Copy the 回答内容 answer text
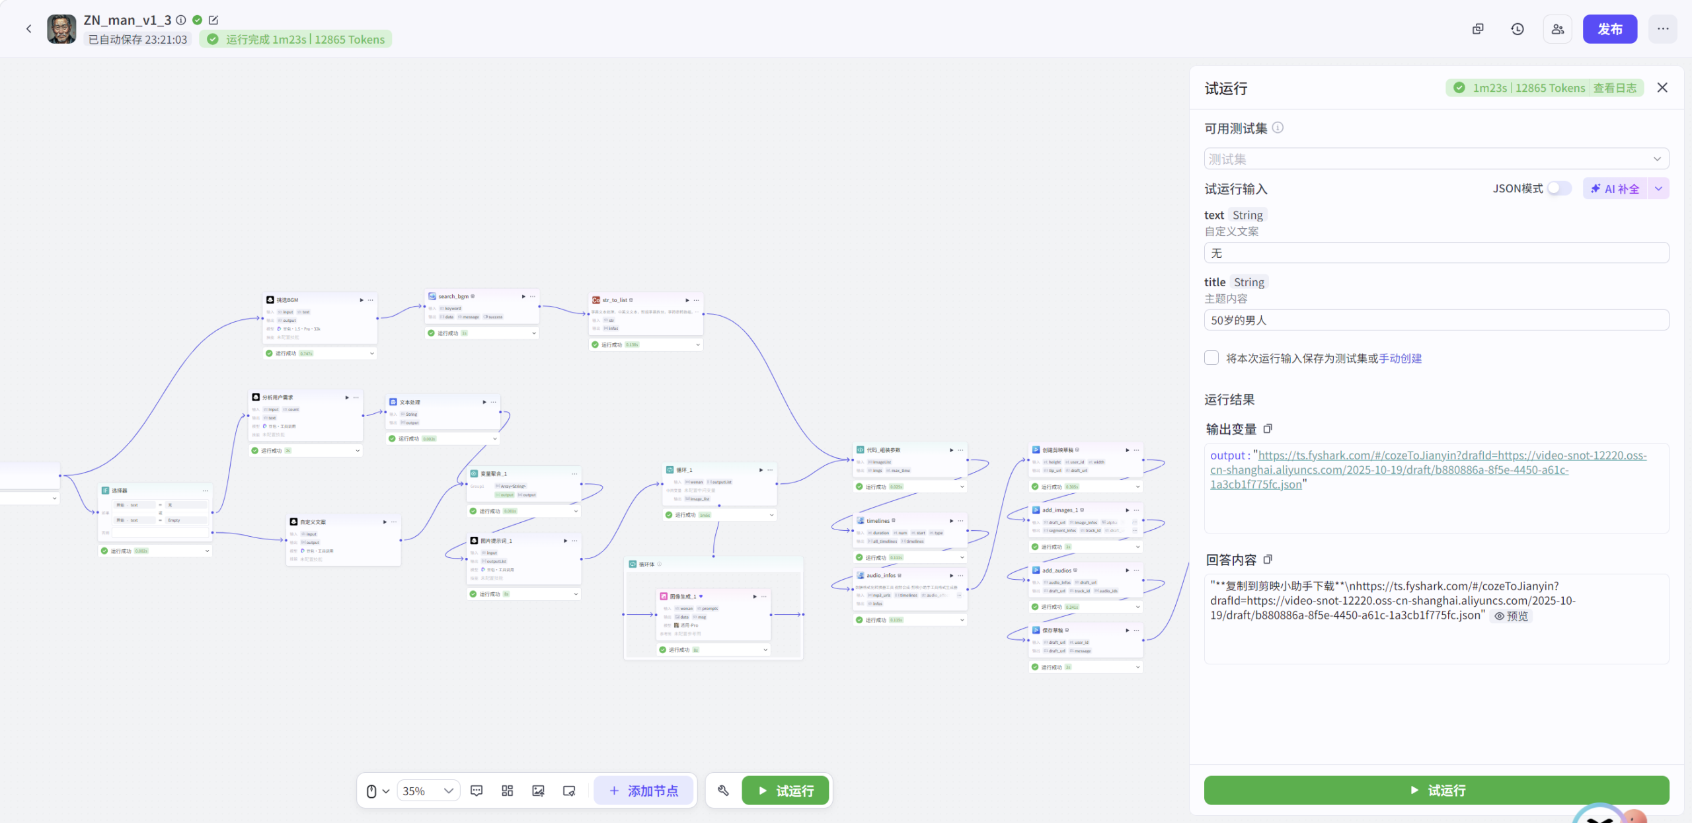The width and height of the screenshot is (1692, 823). coord(1268,560)
